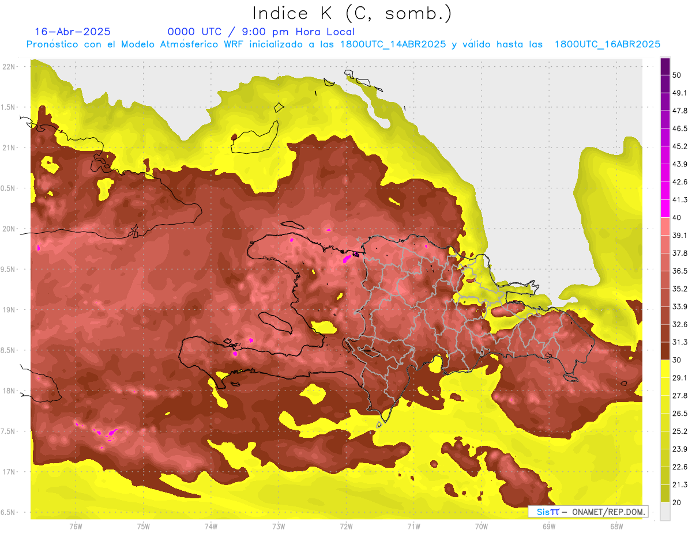Click the '23.9' color scale value
The image size is (692, 534).
tap(680, 449)
